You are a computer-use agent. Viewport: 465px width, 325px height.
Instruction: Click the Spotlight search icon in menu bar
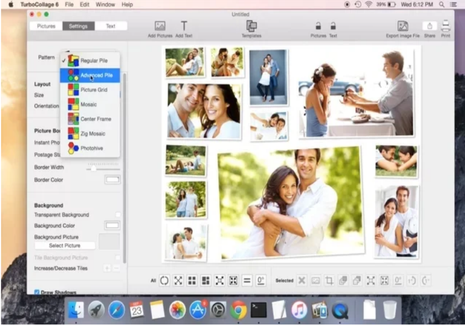click(x=442, y=4)
